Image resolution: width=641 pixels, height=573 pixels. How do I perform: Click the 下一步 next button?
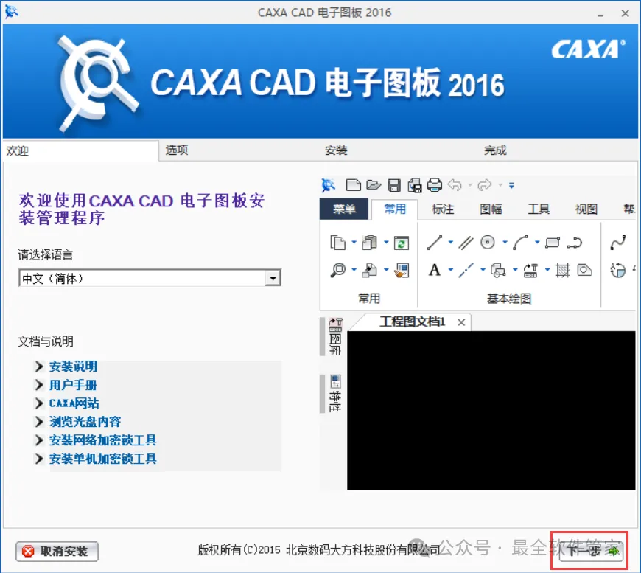pyautogui.click(x=591, y=552)
